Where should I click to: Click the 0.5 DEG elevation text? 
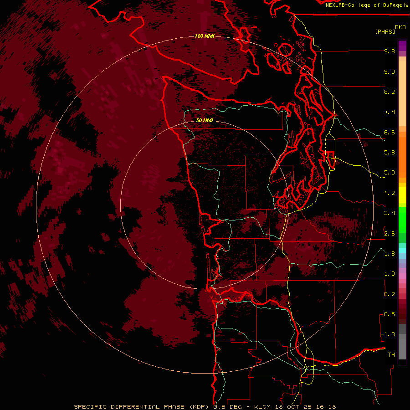pyautogui.click(x=226, y=407)
